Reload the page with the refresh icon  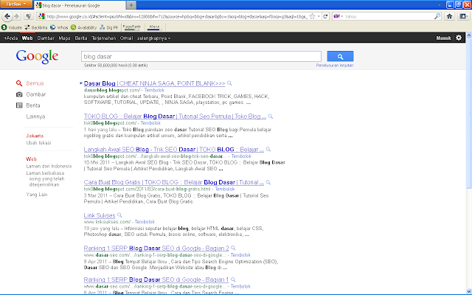click(x=325, y=16)
